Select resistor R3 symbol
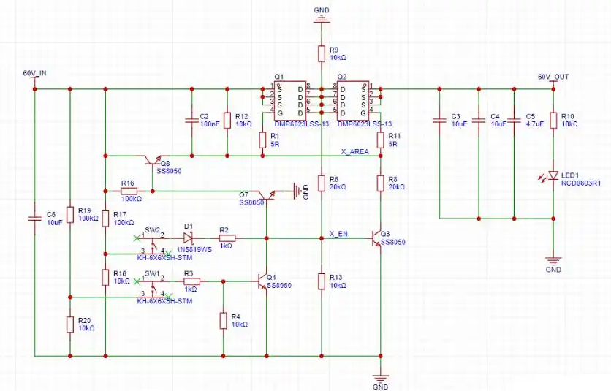 (191, 281)
